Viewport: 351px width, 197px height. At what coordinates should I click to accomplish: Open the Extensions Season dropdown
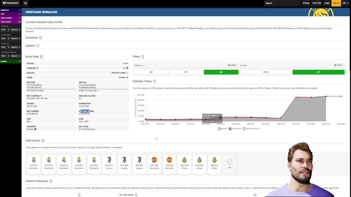[15, 38]
